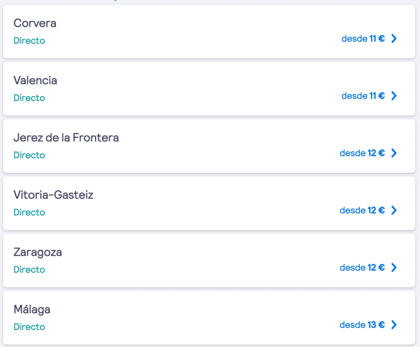Expand the Jerez de la Frontera chevron
This screenshot has height=347, width=420.
click(394, 153)
